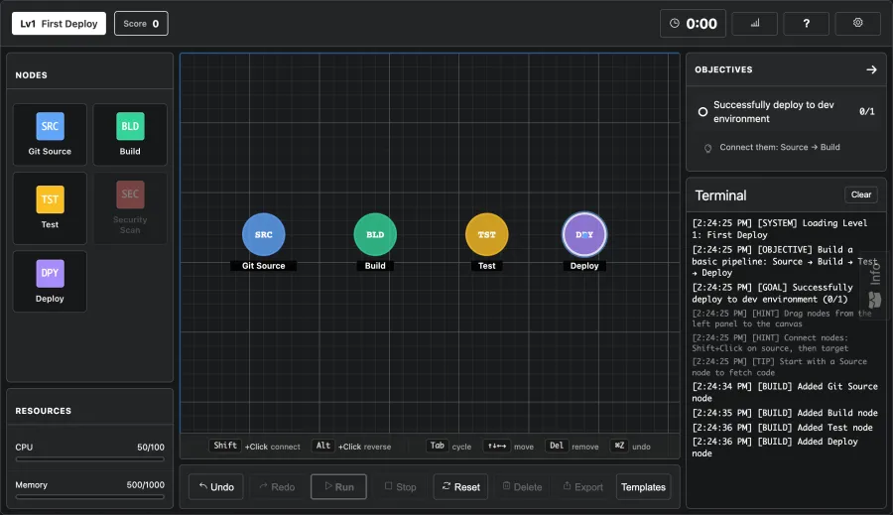Click the selected Deploy circle on canvas
The height and width of the screenshot is (515, 893).
584,235
